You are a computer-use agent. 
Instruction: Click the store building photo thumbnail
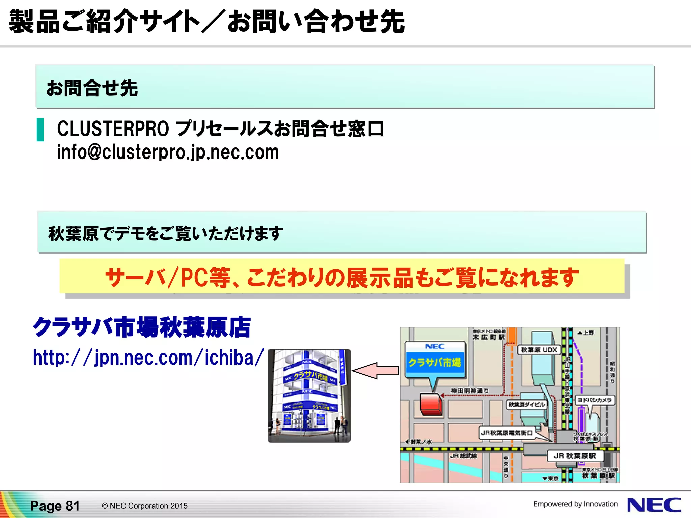(309, 396)
